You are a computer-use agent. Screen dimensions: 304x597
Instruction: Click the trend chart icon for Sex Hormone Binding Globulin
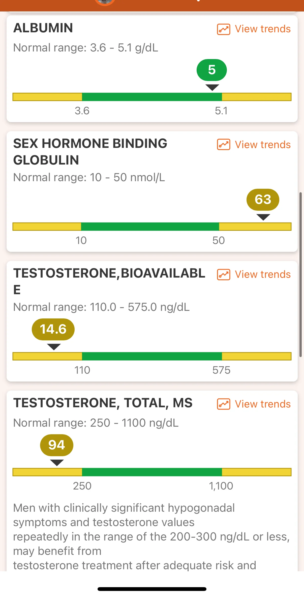(x=223, y=145)
